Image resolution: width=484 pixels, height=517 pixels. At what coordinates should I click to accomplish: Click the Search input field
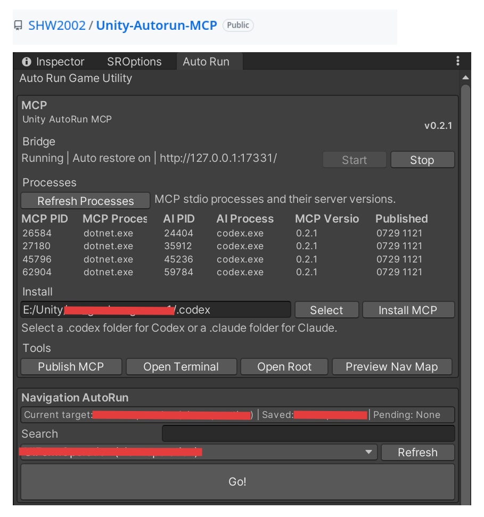[x=308, y=433]
